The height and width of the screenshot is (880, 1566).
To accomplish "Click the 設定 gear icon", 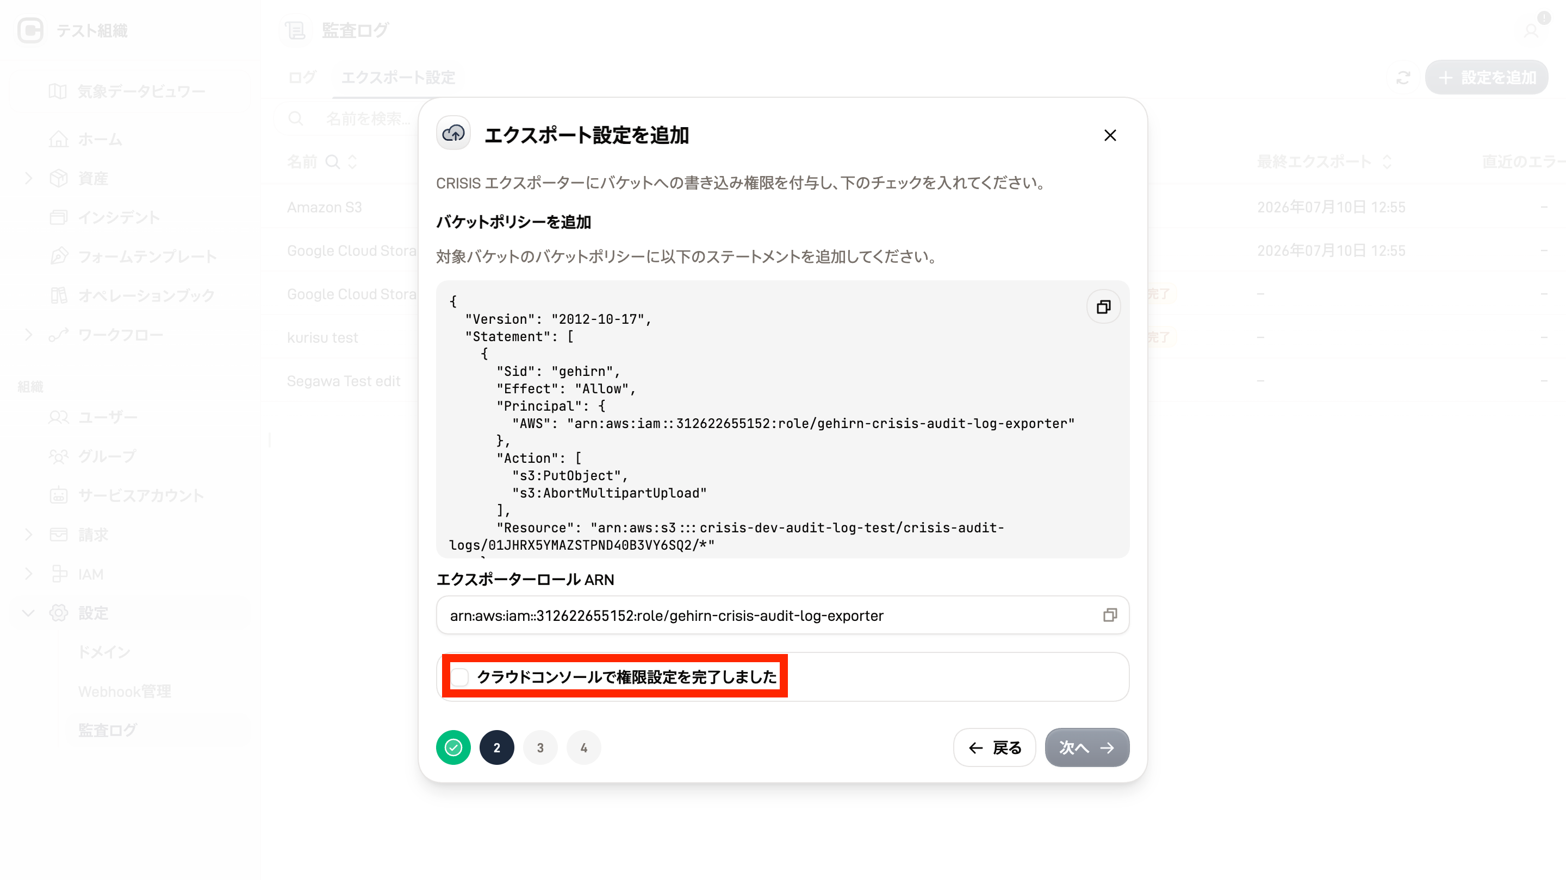I will pos(58,613).
